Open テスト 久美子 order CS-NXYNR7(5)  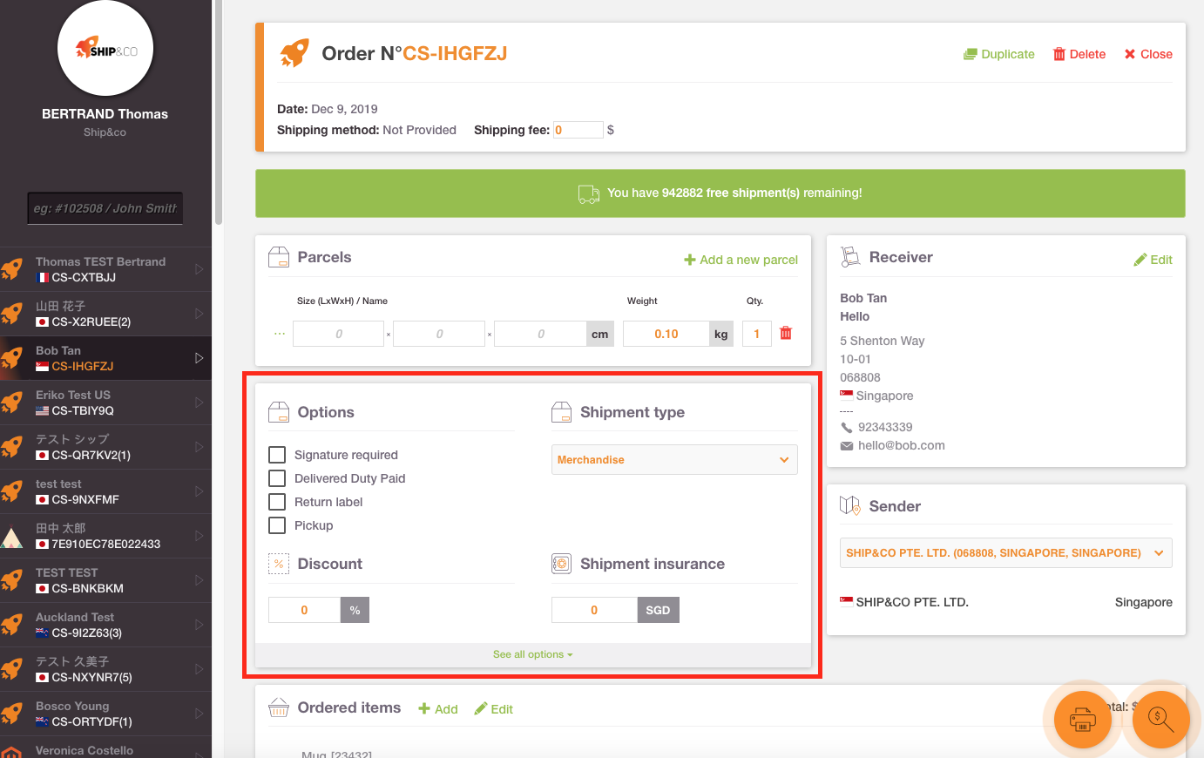(x=105, y=669)
